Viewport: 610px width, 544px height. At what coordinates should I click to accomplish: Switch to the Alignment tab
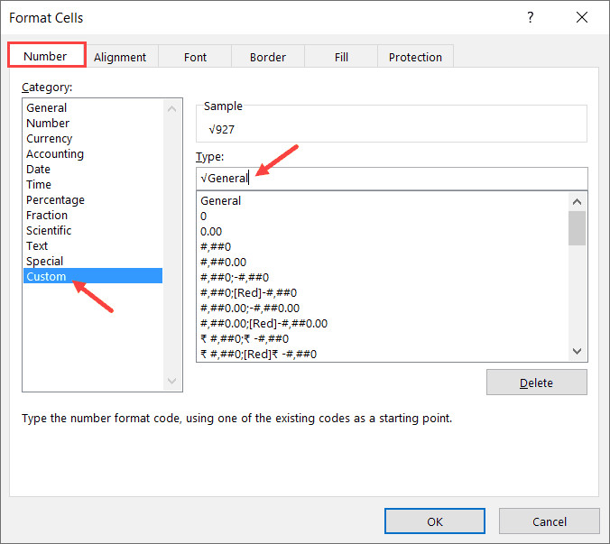click(120, 57)
